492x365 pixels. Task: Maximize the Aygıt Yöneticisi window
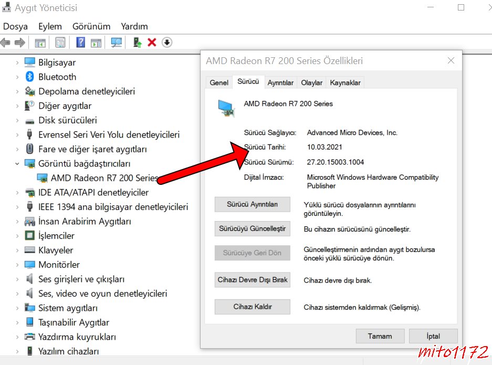461,7
